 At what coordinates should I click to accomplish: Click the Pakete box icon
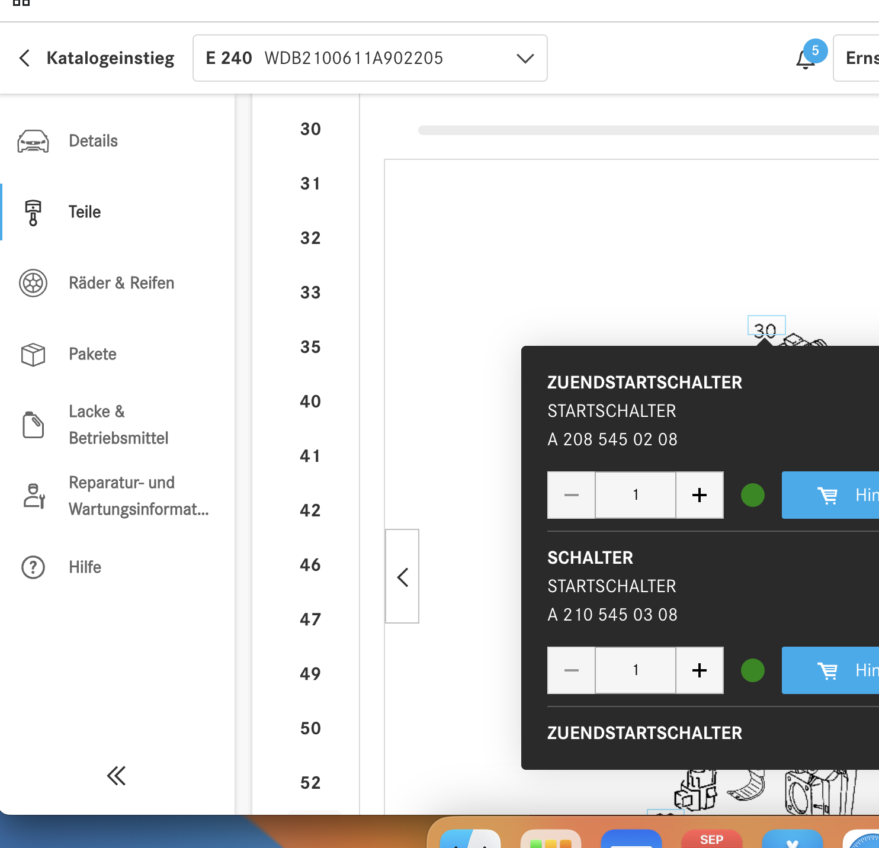[33, 354]
